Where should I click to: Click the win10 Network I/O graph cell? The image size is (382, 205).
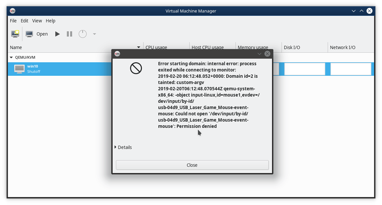click(x=351, y=69)
